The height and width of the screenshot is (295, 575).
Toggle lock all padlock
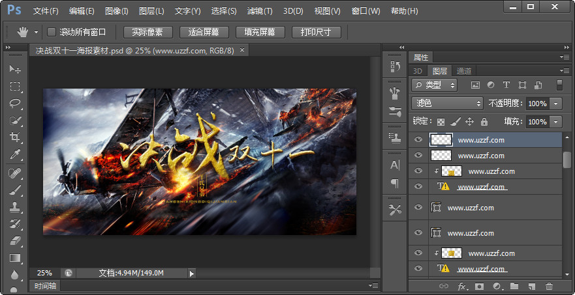484,122
